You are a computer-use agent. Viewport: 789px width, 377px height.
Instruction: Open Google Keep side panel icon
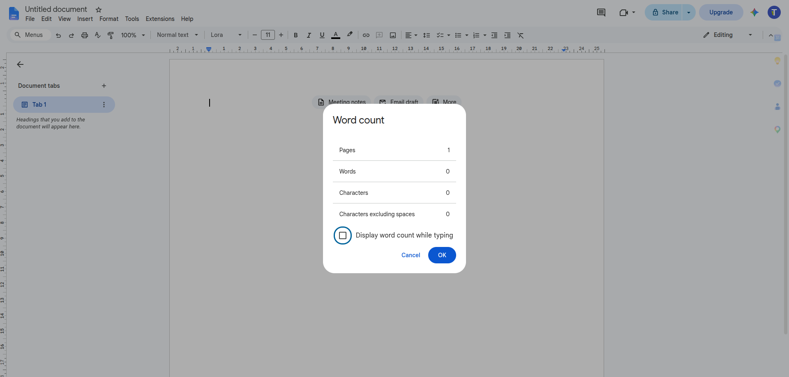777,61
